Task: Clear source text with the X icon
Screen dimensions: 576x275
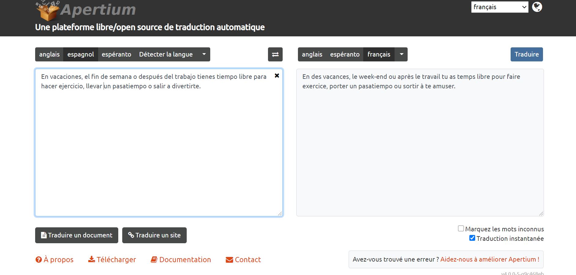Action: tap(277, 75)
